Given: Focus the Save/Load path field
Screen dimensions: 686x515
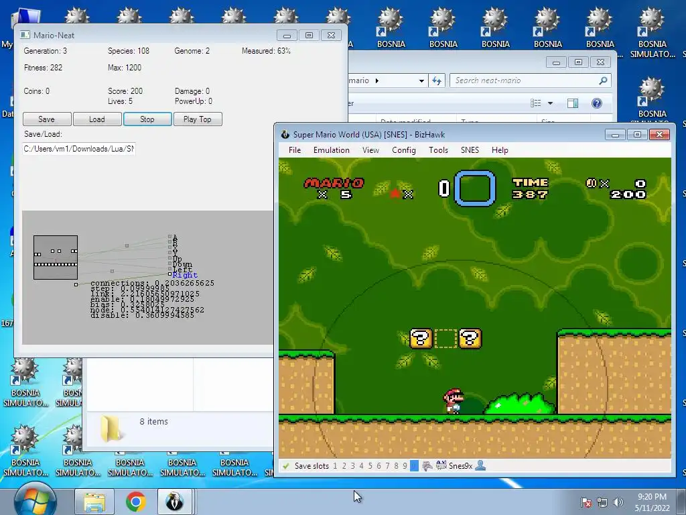Looking at the screenshot, I should point(79,149).
